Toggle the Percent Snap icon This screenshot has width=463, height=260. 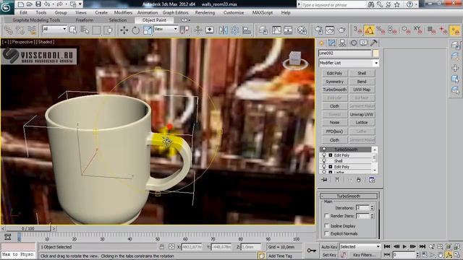(381, 30)
